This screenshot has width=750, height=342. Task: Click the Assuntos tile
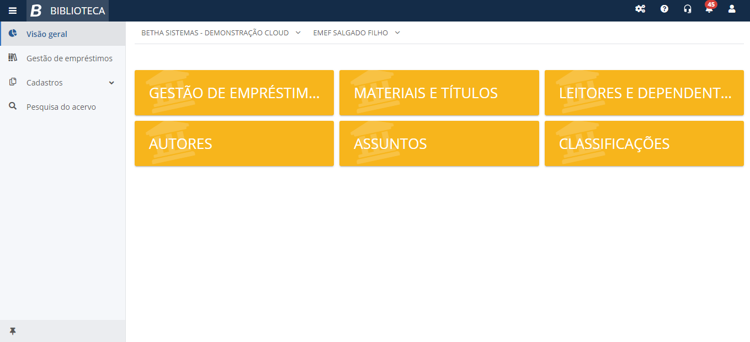tap(439, 143)
